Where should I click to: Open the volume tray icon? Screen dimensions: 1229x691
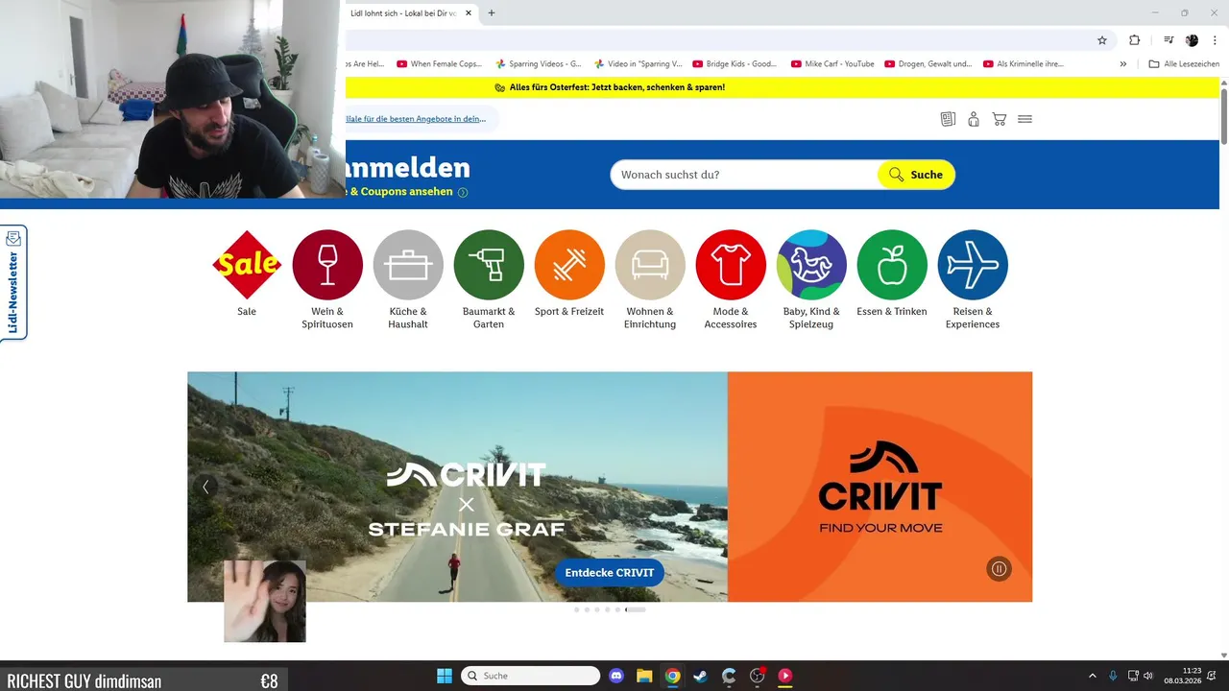(1148, 676)
